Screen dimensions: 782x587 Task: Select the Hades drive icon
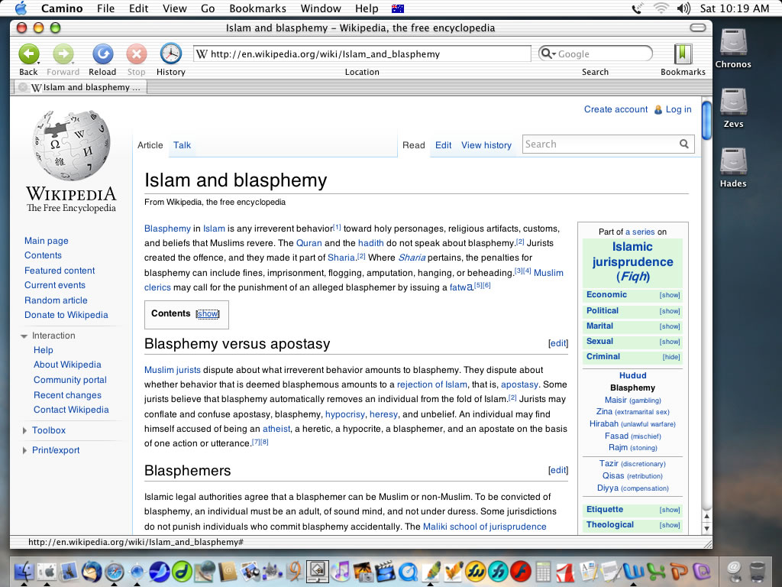coord(732,161)
